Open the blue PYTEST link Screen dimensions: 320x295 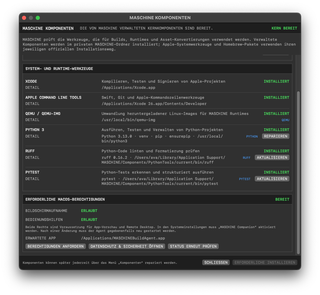click(244, 179)
